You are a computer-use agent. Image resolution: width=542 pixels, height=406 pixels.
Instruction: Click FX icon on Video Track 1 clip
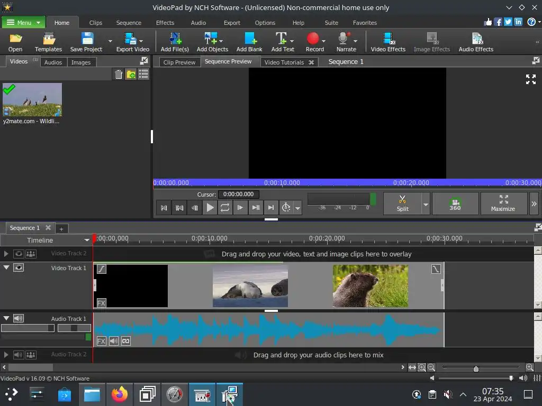[x=101, y=303]
